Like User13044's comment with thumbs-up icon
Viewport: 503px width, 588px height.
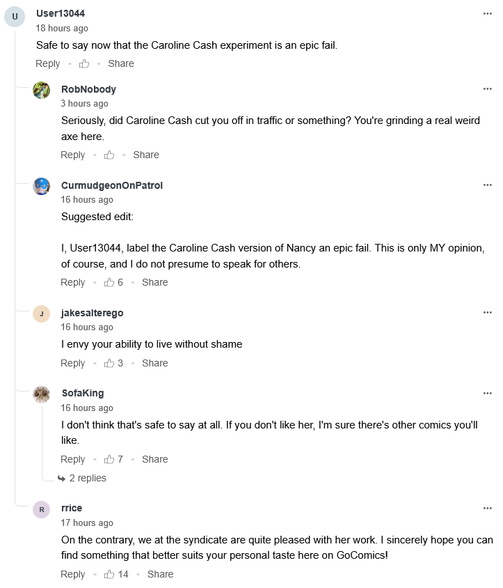(84, 63)
